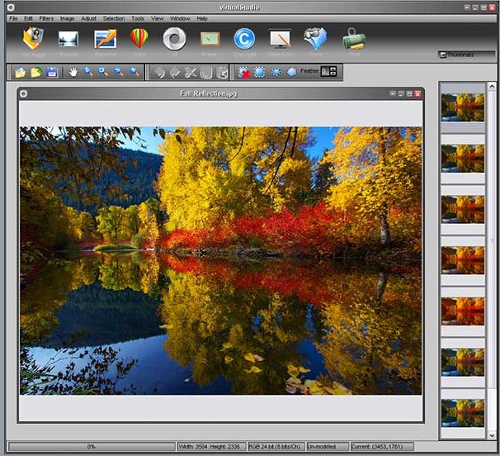
Task: Open the Adjust menu
Action: click(88, 17)
